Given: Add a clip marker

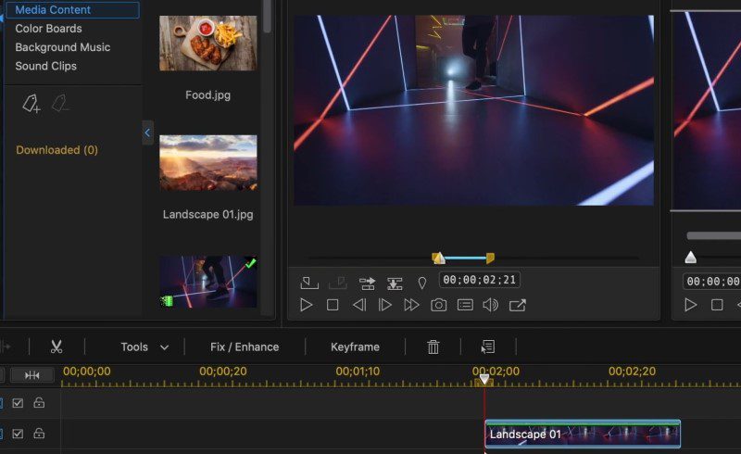Looking at the screenshot, I should coord(422,283).
